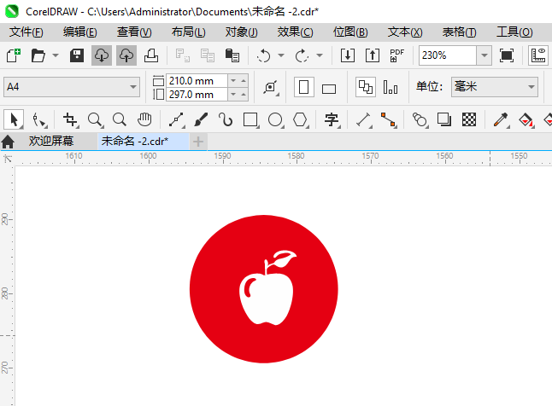Open the 编辑(E) menu

pos(80,32)
